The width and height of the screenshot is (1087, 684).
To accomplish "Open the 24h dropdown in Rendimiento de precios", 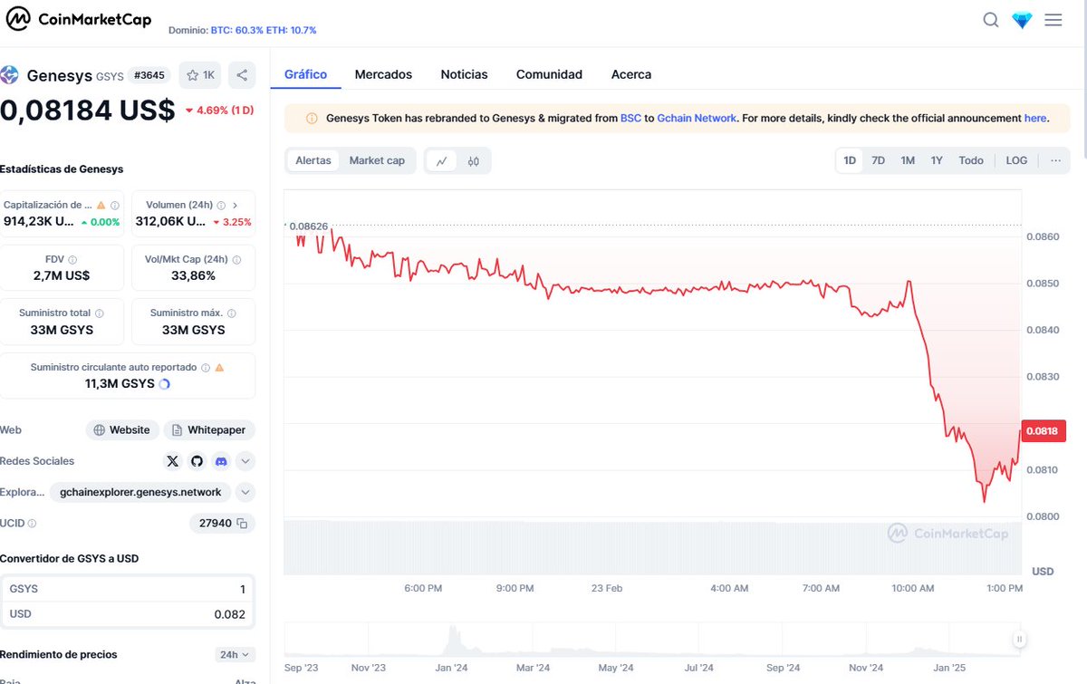I will pyautogui.click(x=235, y=654).
